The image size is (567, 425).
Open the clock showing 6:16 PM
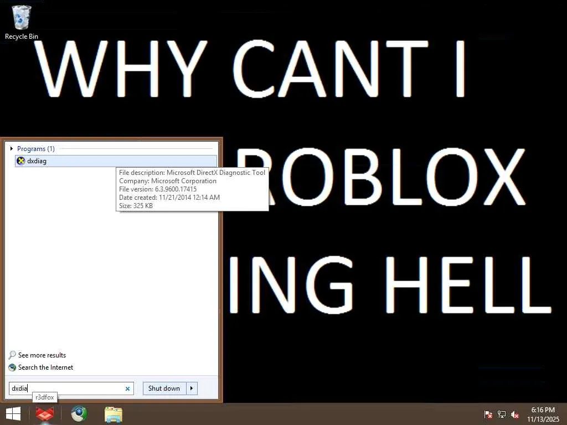pyautogui.click(x=543, y=414)
